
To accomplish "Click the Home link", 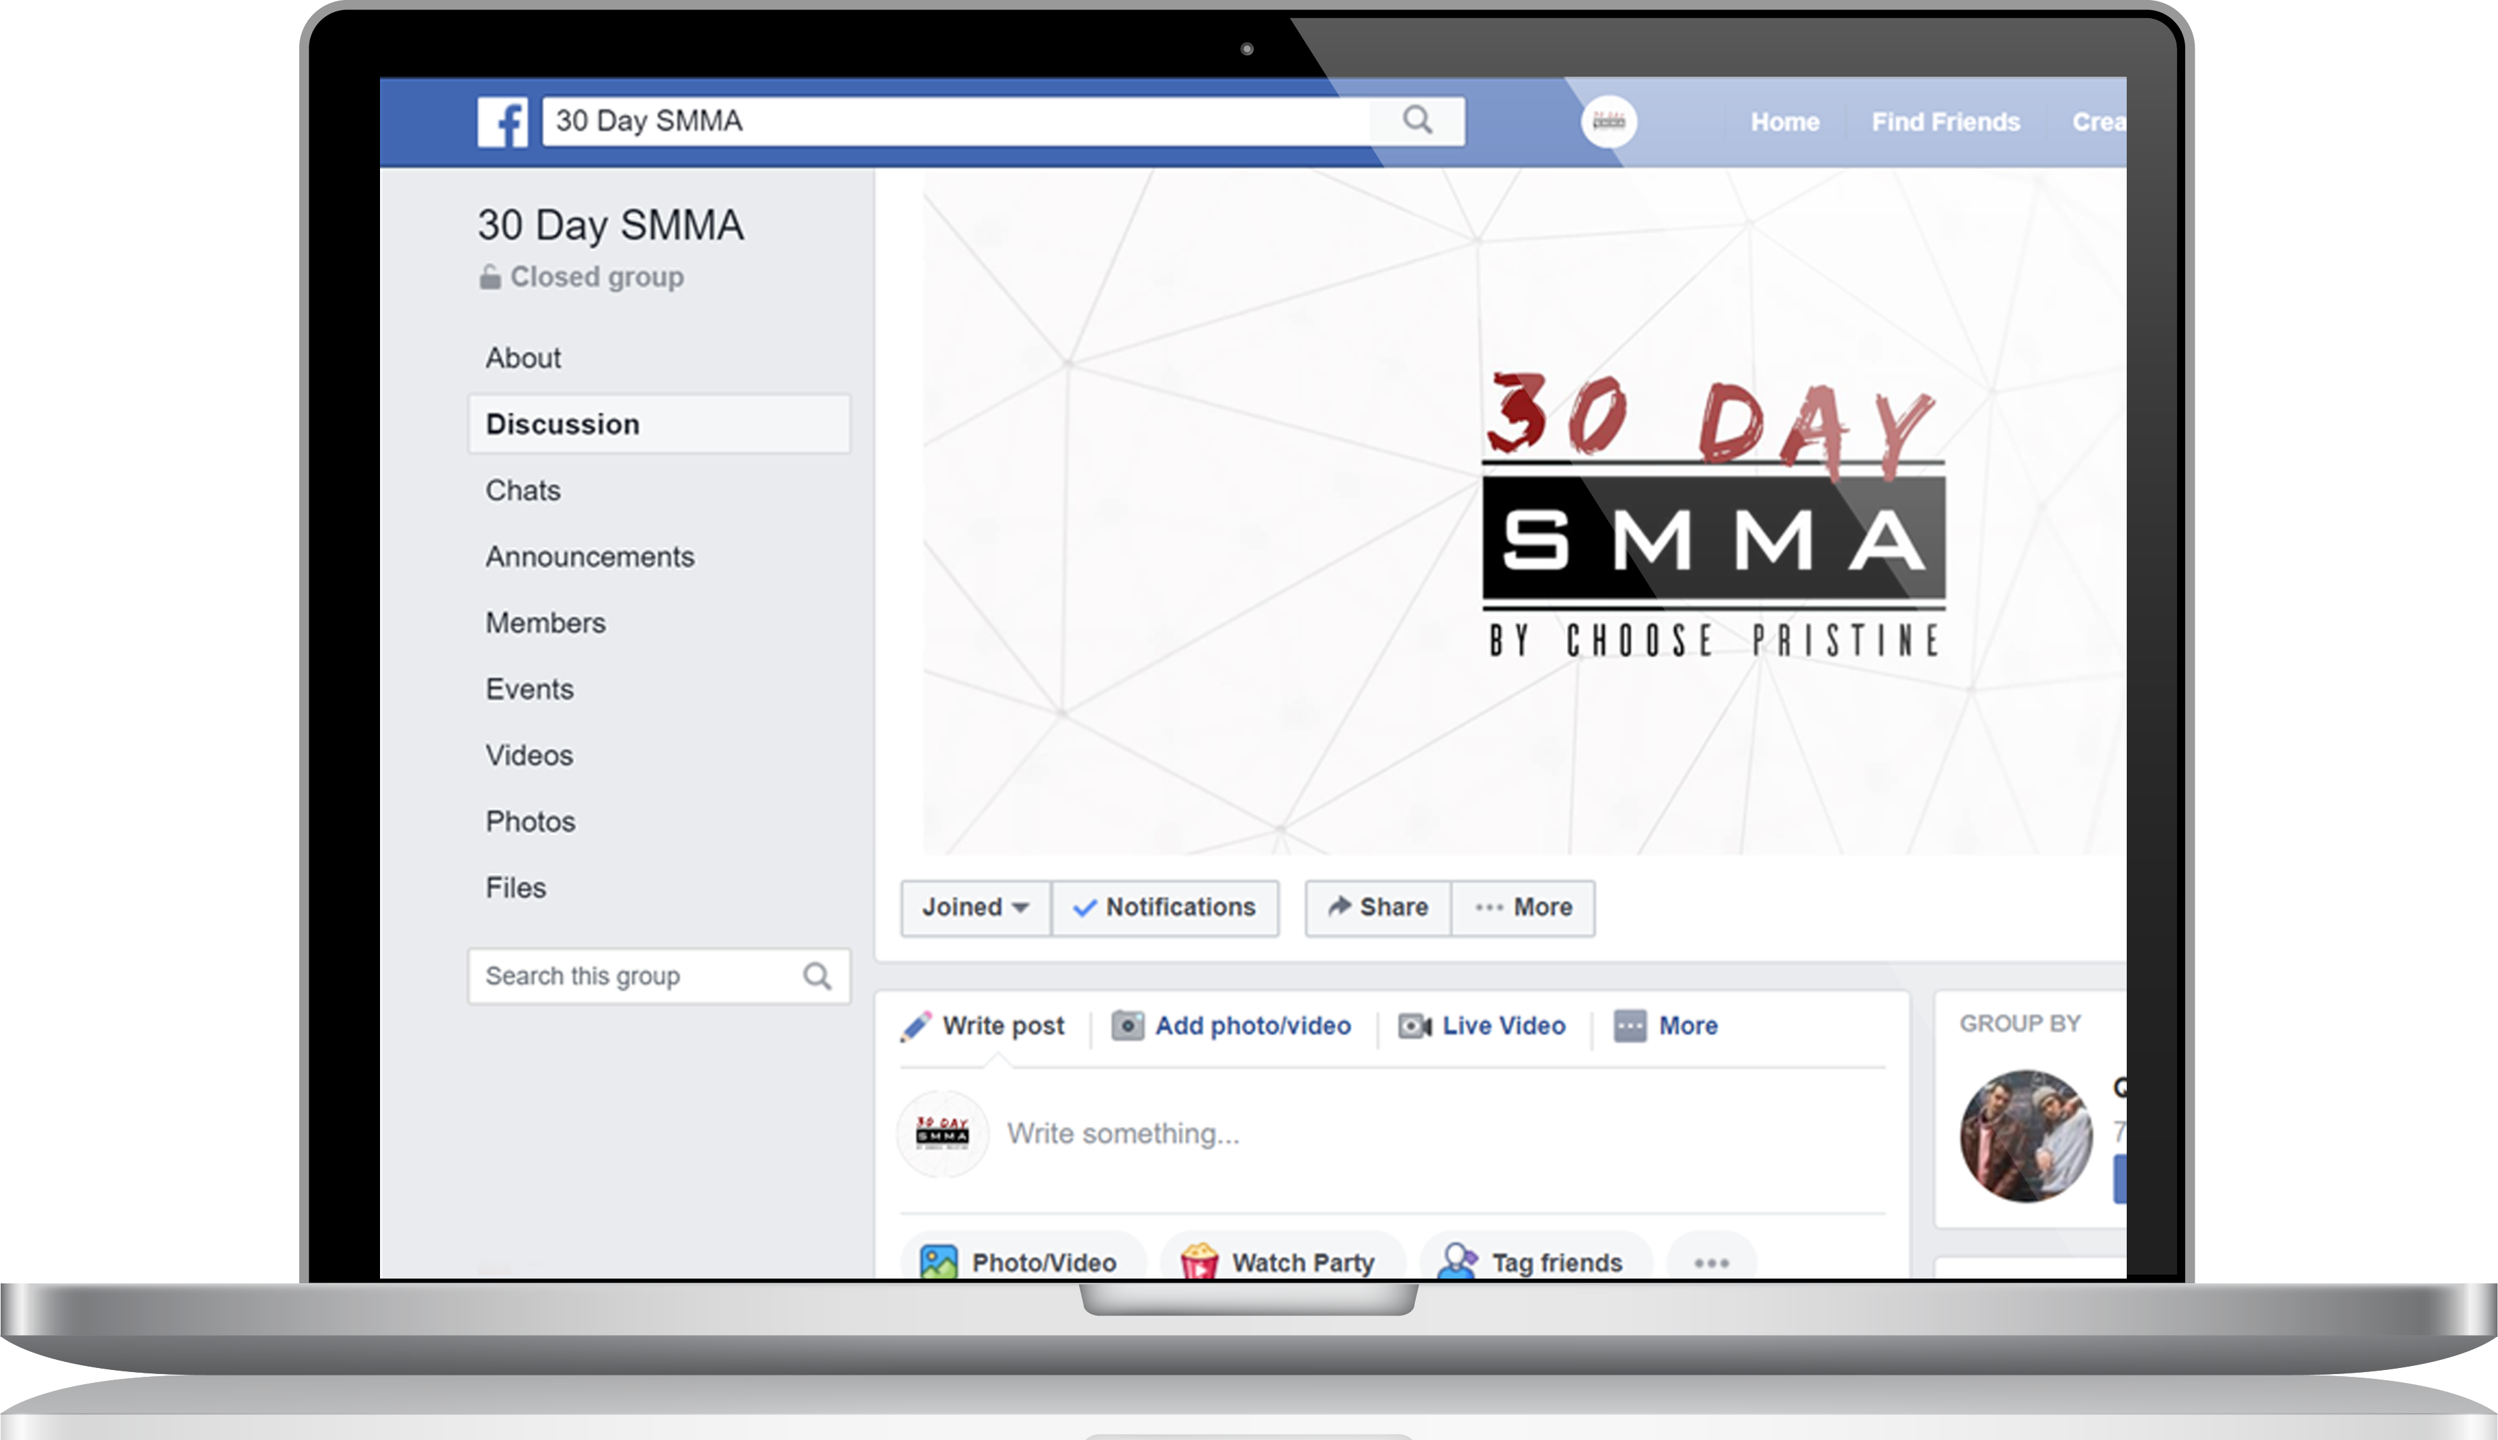I will click(1785, 122).
